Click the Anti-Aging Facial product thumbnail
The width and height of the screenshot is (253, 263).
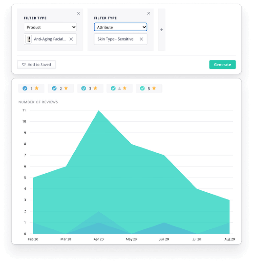click(29, 39)
